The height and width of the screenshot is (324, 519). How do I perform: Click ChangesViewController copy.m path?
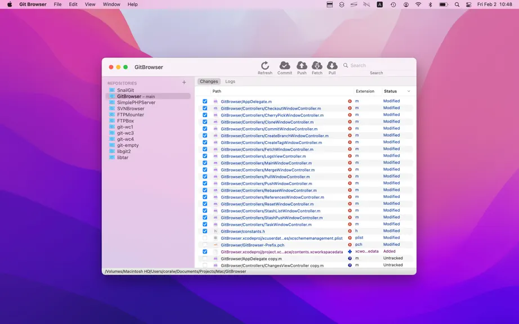[272, 265]
